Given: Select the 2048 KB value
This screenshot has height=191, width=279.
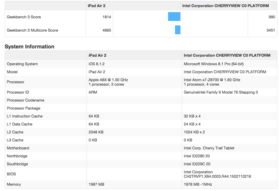Looking at the screenshot, I should pyautogui.click(x=96, y=132).
